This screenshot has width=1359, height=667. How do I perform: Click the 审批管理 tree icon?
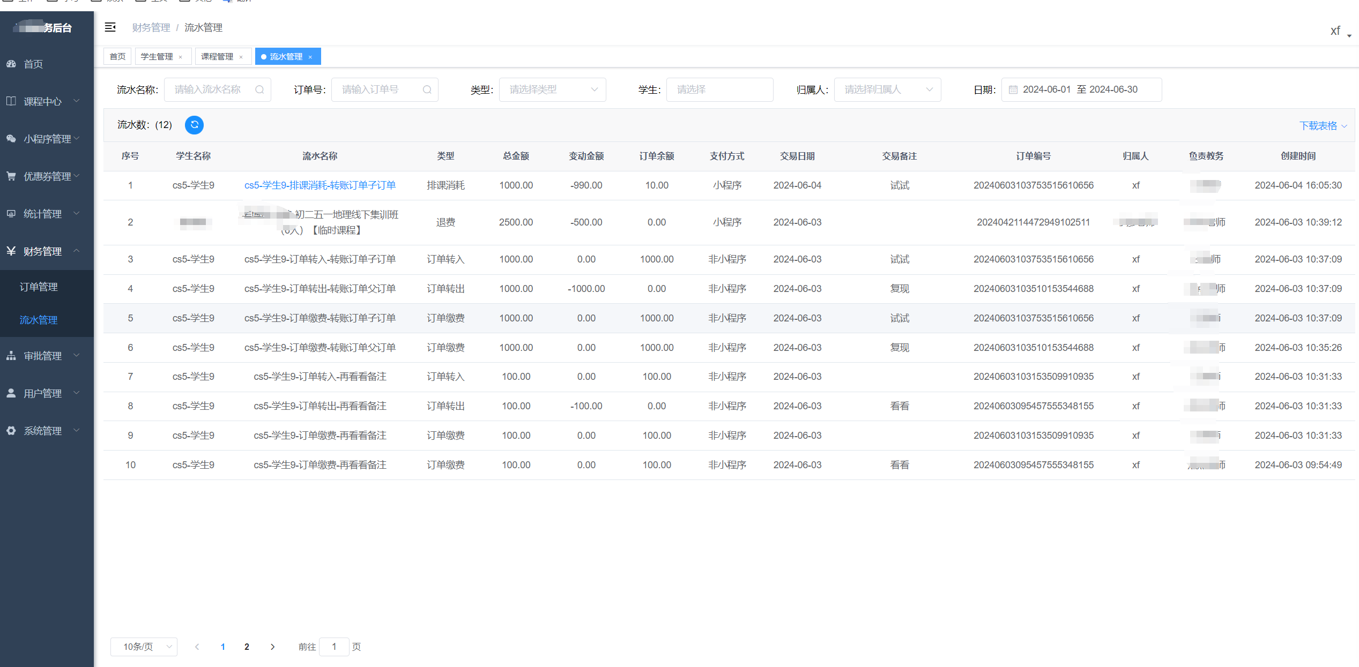click(11, 356)
